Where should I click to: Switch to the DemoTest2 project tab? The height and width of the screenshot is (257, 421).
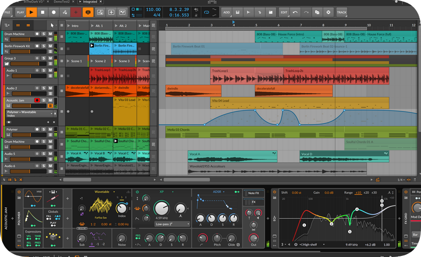pos(61,2)
